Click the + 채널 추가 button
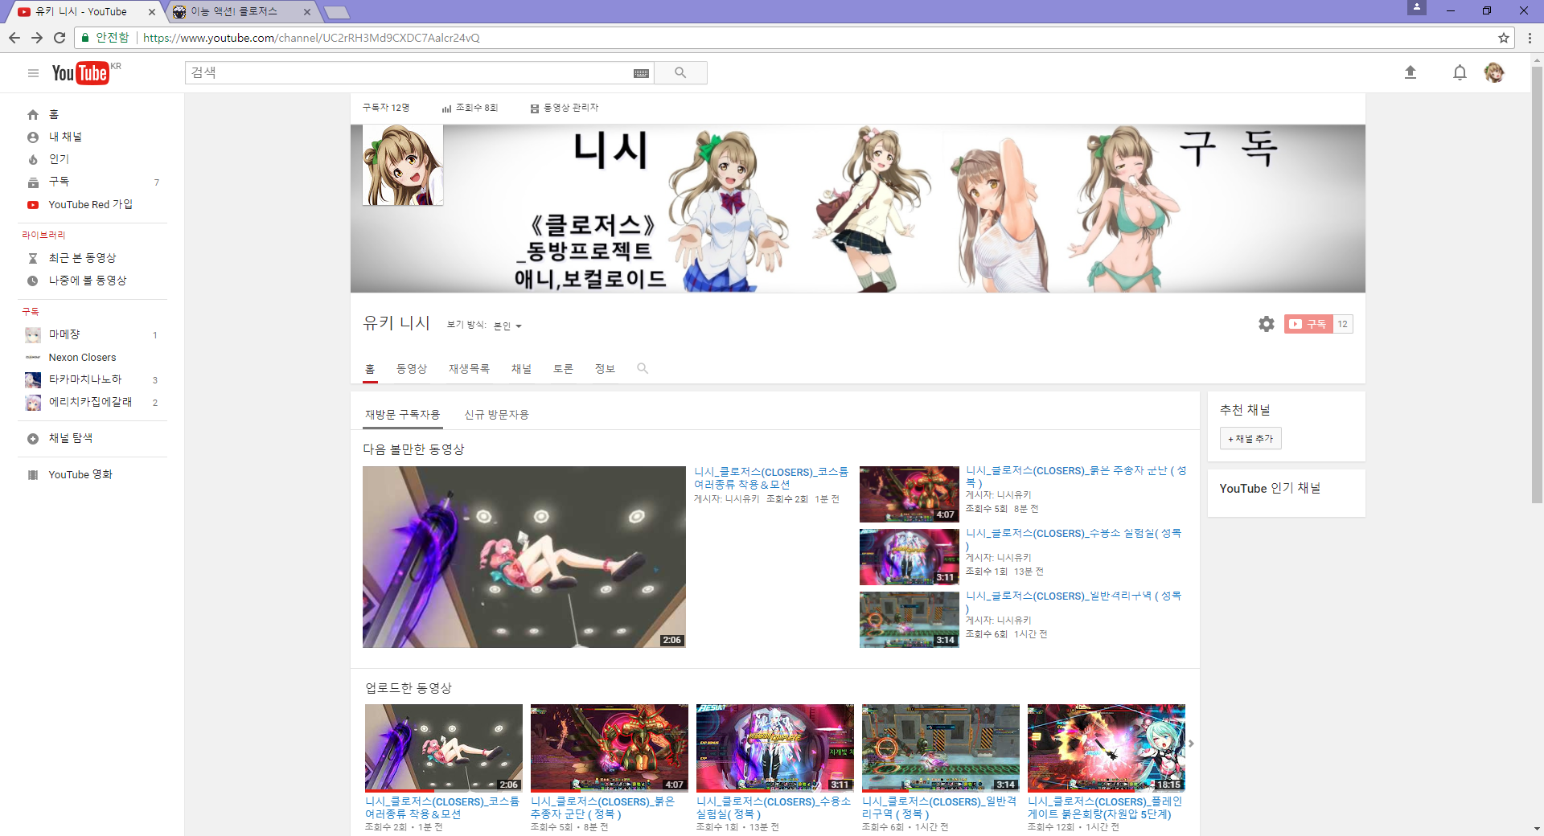 [x=1250, y=438]
